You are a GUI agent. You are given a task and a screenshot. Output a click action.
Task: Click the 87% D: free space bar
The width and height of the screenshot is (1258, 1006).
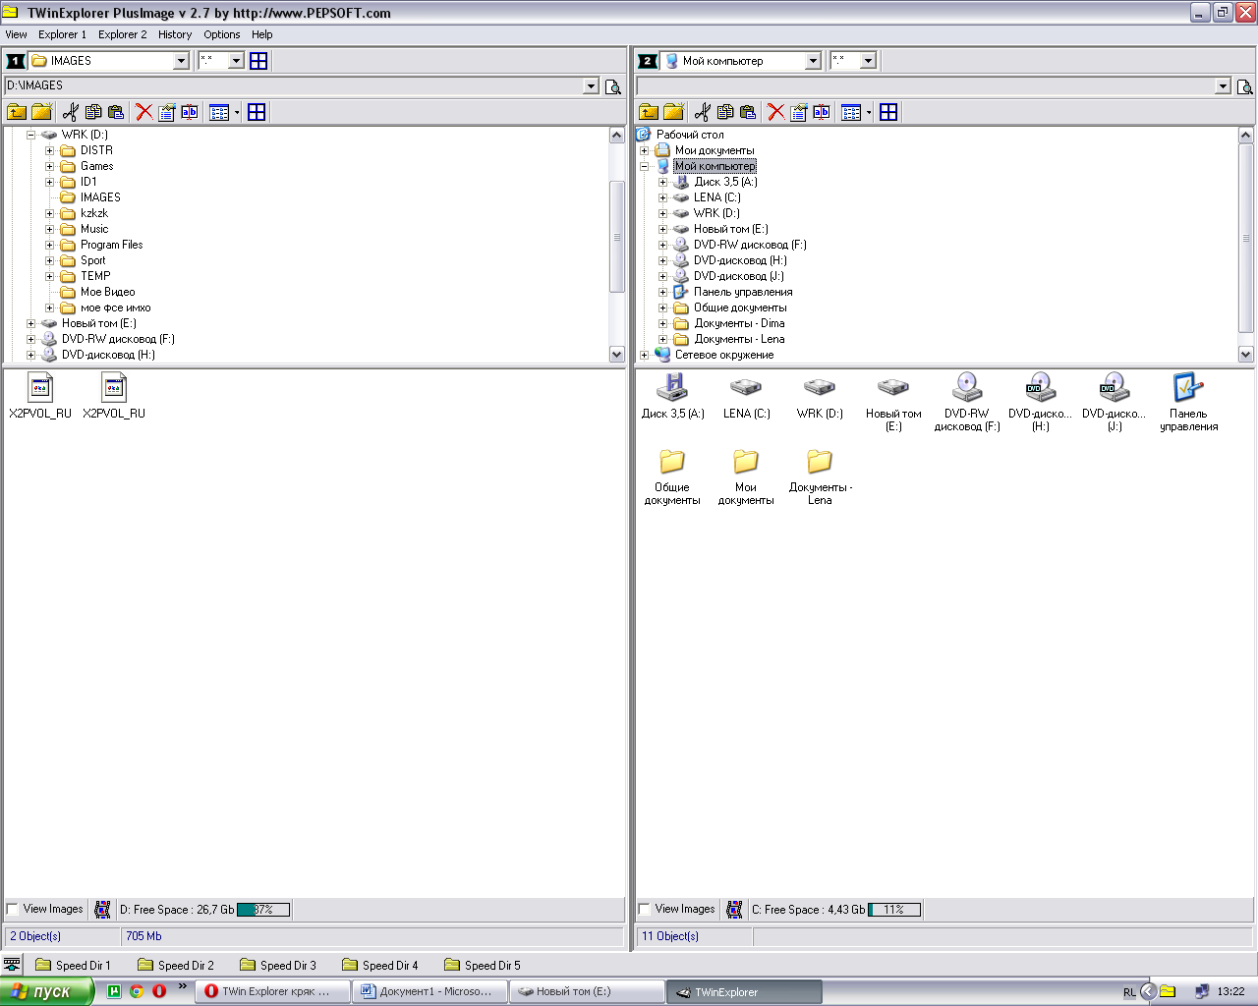click(x=263, y=910)
